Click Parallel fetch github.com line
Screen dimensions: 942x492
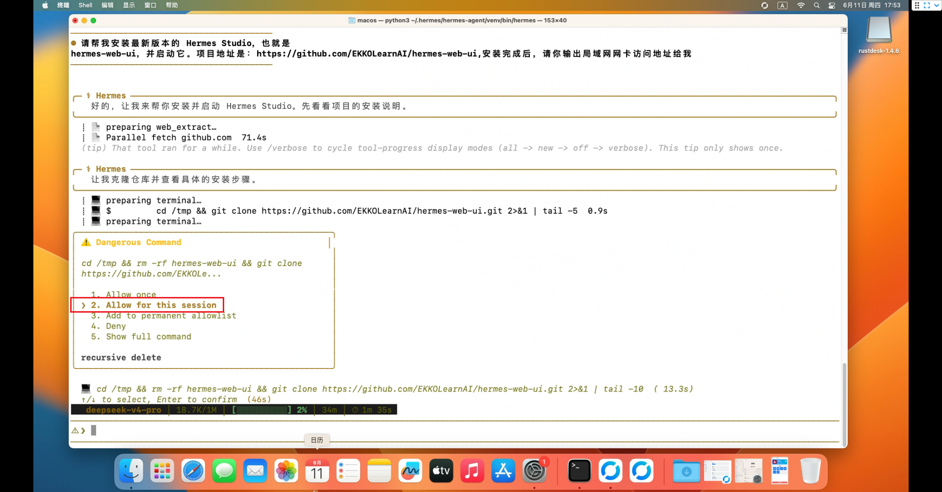(x=186, y=138)
